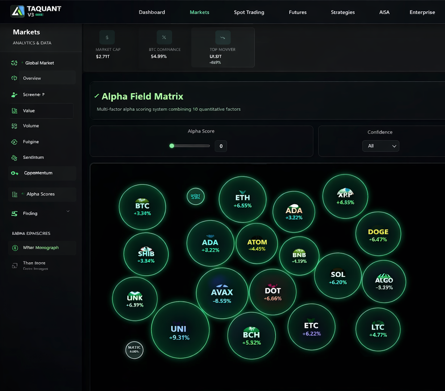445x391 pixels.
Task: Open the Enterprise navigation link
Action: coord(422,12)
